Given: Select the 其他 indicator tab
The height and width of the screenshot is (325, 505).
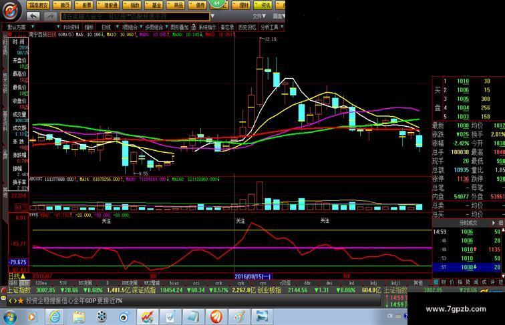Looking at the screenshot, I should (417, 283).
